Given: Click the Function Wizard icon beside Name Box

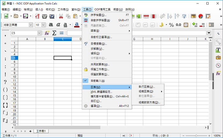Looking at the screenshot, I should point(47,33).
